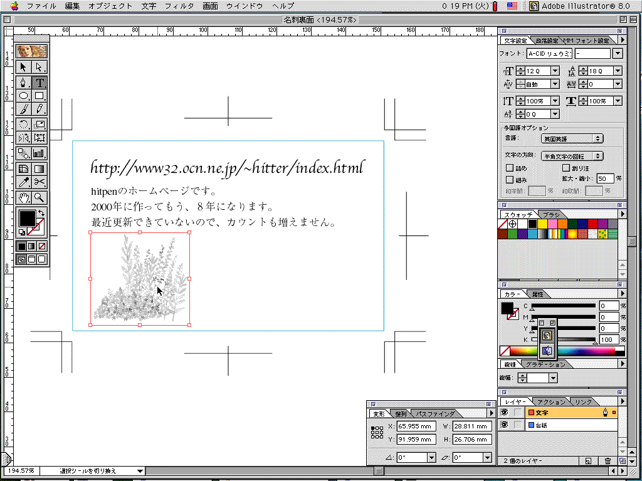This screenshot has width=642, height=481.
Task: Select the Scissors tool
Action: click(x=39, y=182)
